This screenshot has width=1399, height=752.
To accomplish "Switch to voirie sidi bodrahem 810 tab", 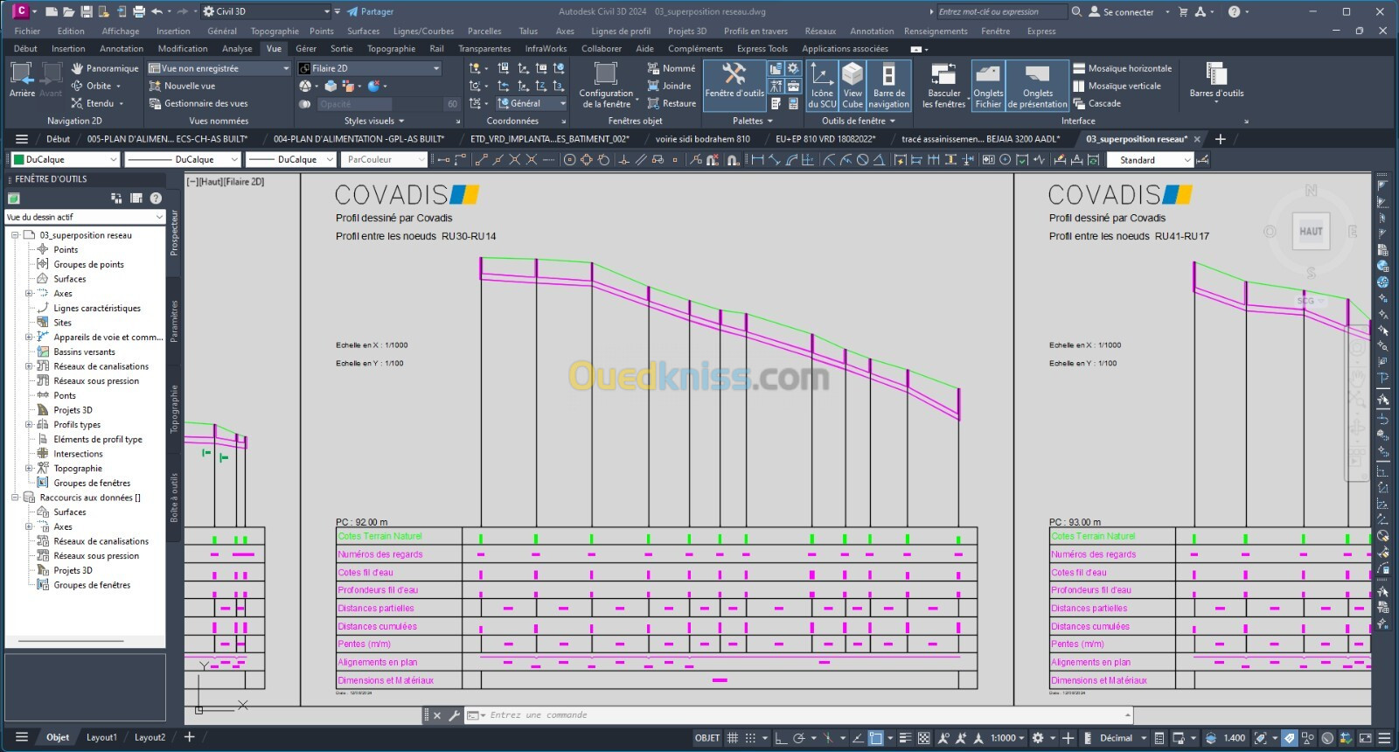I will [x=702, y=139].
